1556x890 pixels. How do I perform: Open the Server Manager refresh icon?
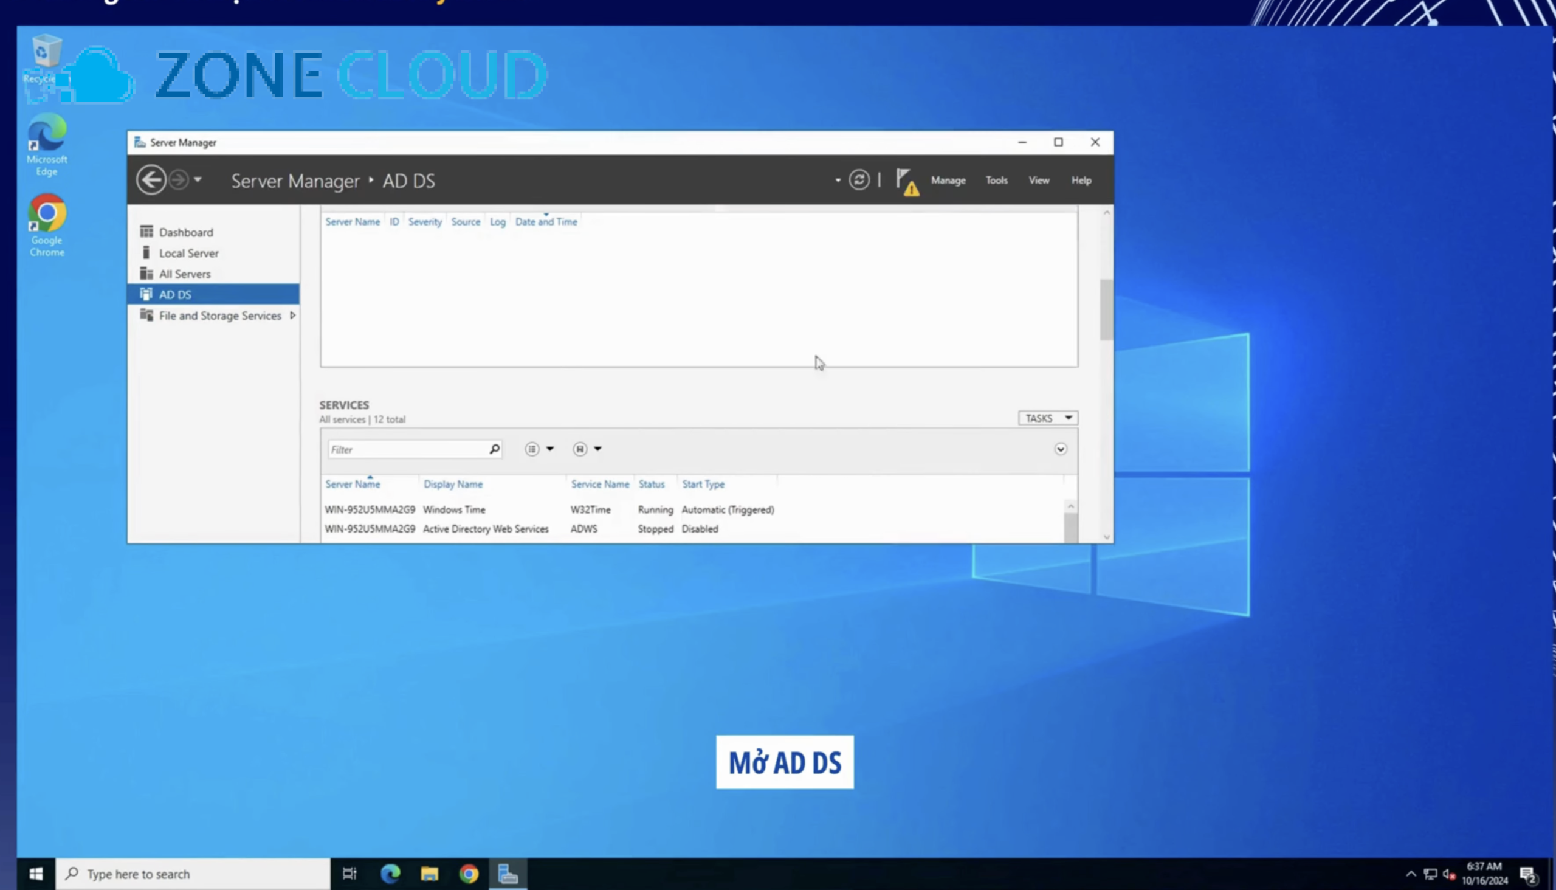(859, 179)
